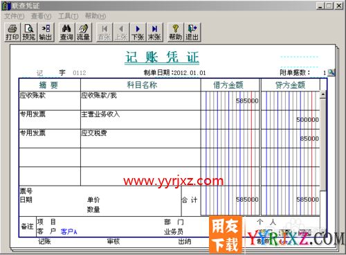Click the 打印 (Print) toolbar icon
The image size is (346, 255).
(12, 32)
